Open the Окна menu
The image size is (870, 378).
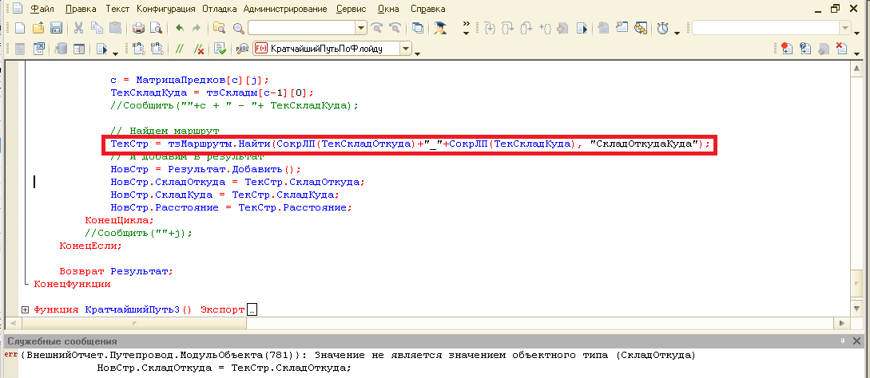point(387,10)
